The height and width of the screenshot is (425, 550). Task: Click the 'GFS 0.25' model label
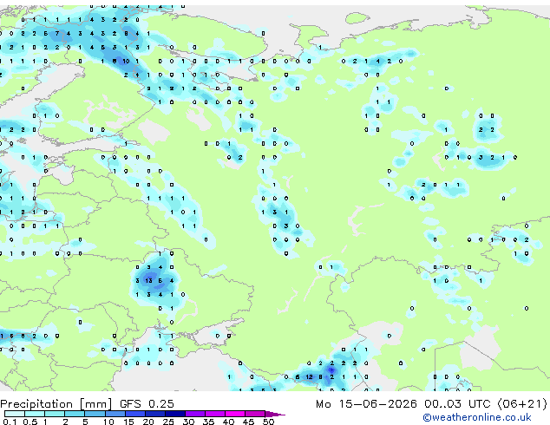147,403
